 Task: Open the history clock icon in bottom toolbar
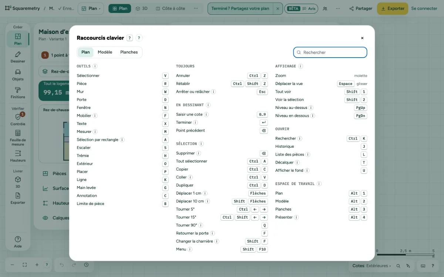(86, 265)
